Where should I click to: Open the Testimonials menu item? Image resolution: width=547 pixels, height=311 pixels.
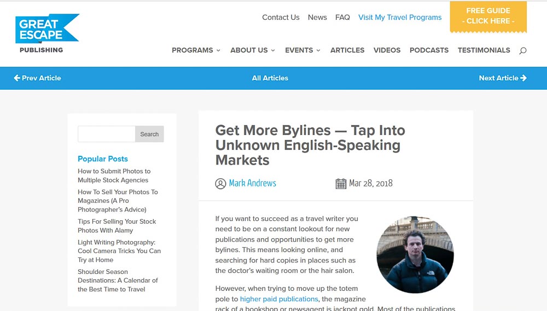tap(484, 50)
